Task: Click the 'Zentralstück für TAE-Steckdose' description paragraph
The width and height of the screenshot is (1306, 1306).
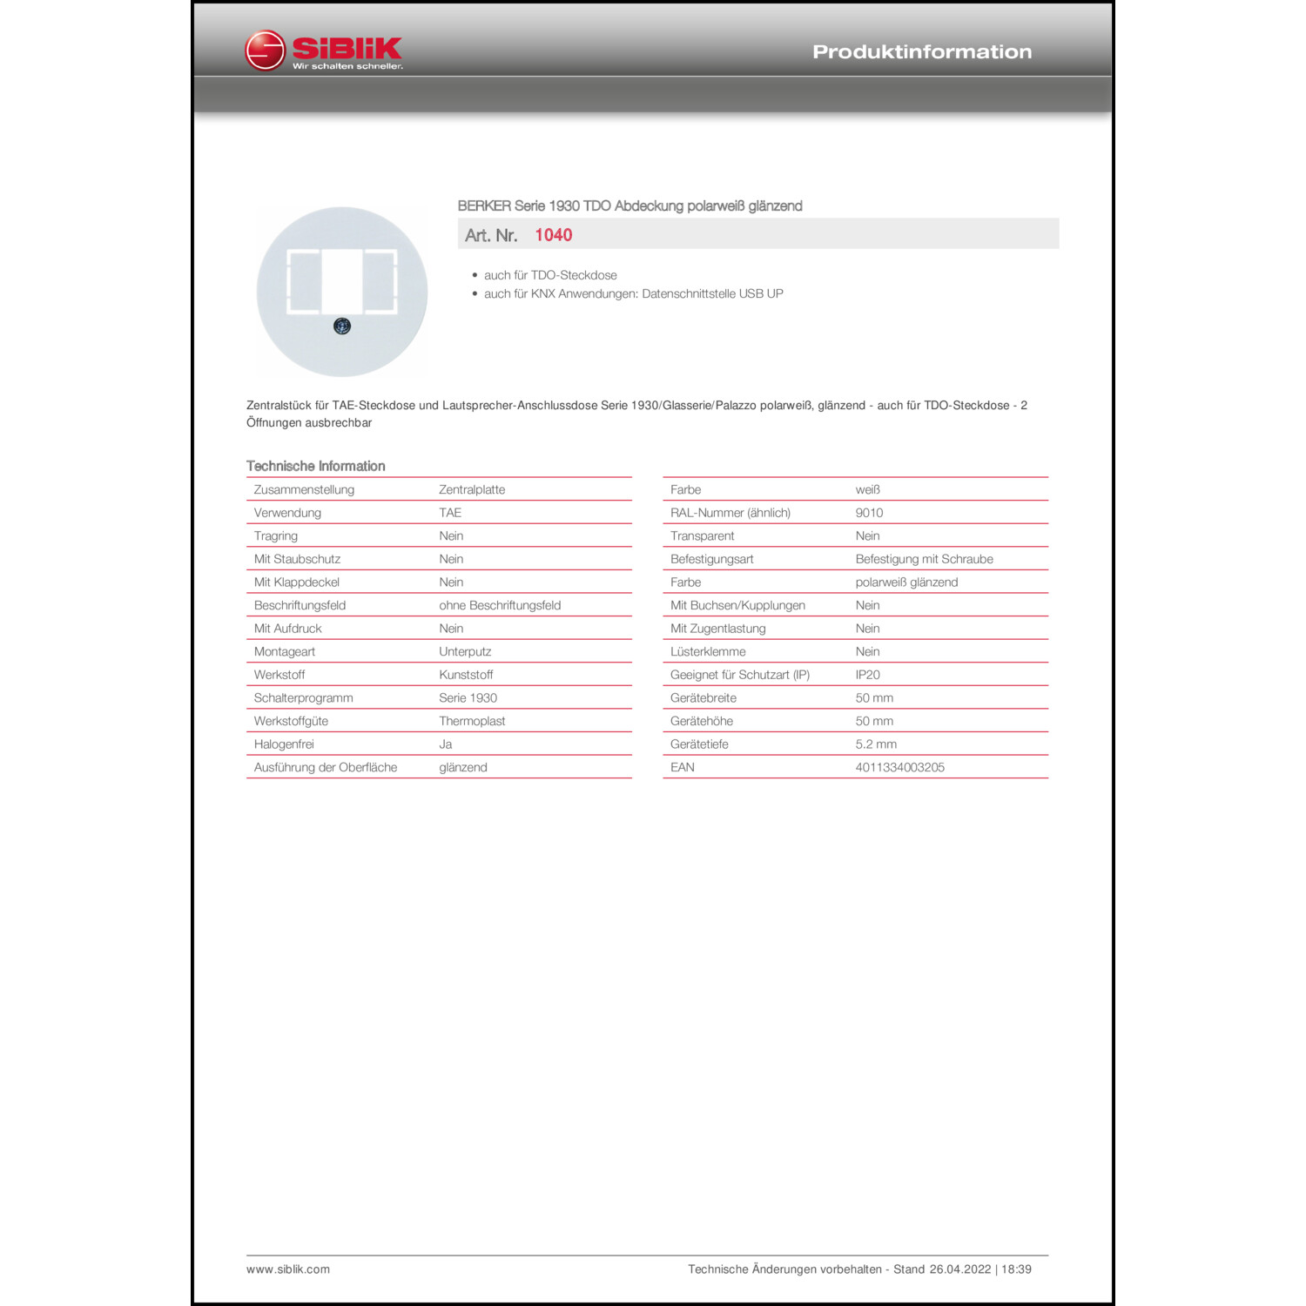Action: 636,414
